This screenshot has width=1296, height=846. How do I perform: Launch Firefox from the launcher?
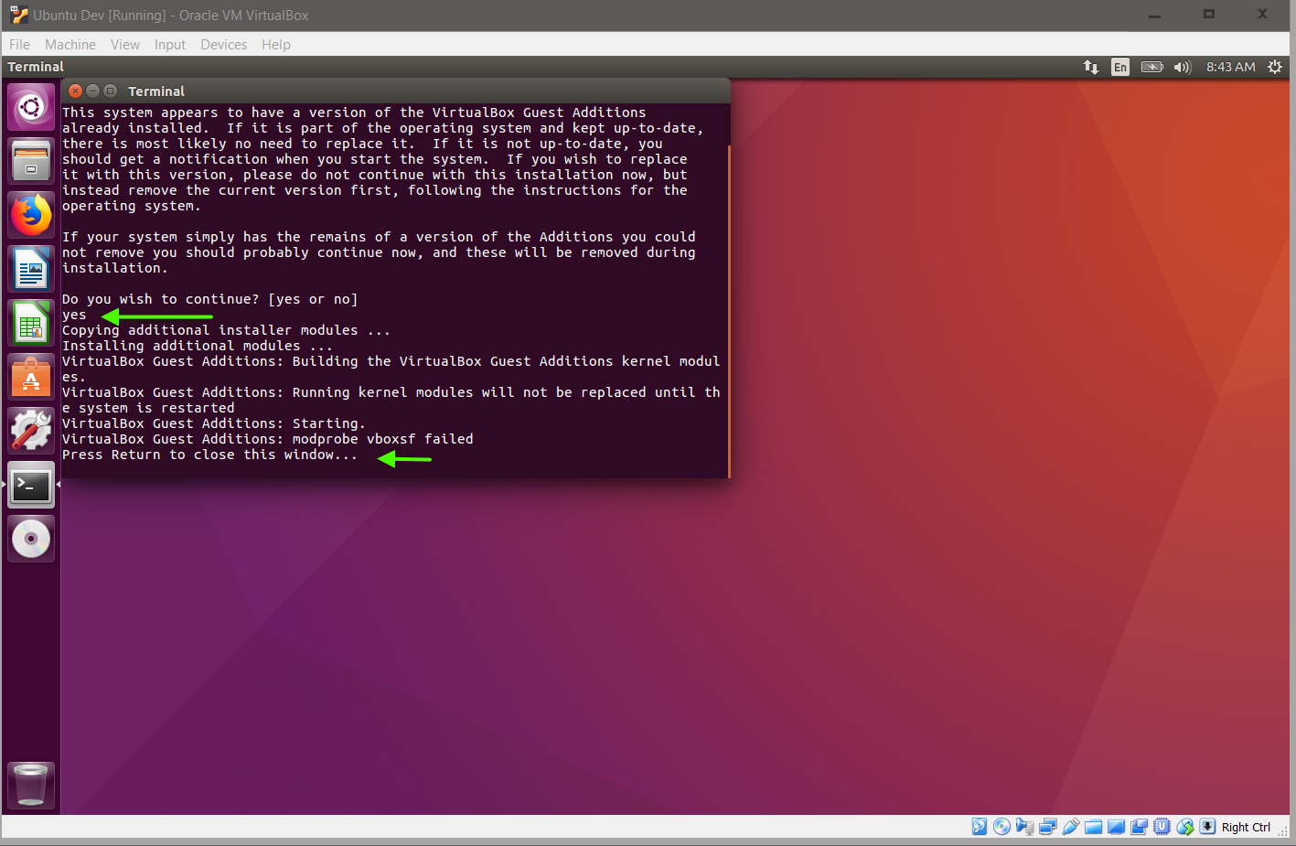pos(31,215)
